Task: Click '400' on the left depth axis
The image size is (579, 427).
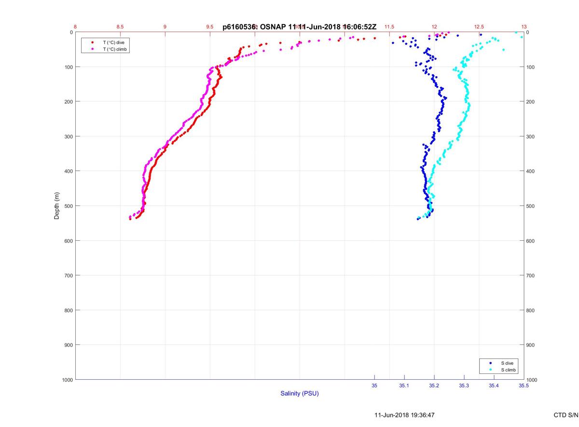Action: (68, 171)
